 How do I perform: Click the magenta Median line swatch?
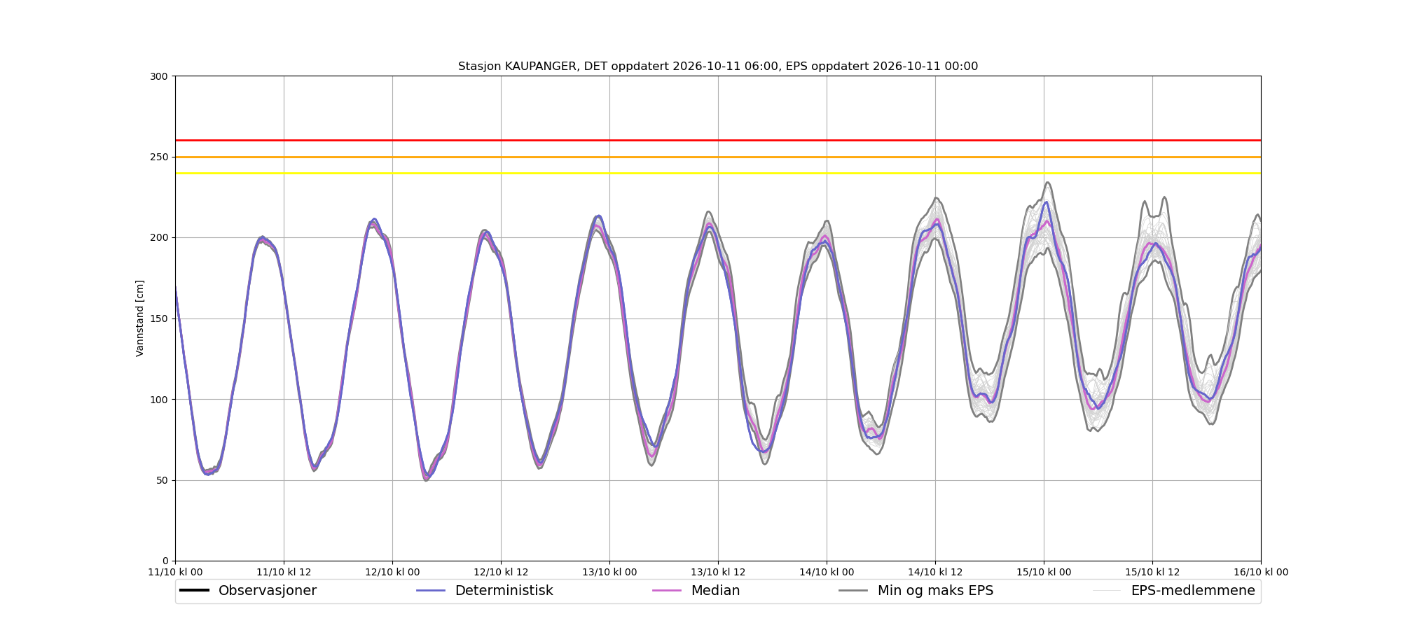pos(667,591)
